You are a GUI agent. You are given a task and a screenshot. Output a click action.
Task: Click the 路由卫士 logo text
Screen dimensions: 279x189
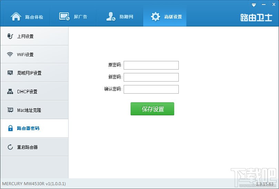256,18
